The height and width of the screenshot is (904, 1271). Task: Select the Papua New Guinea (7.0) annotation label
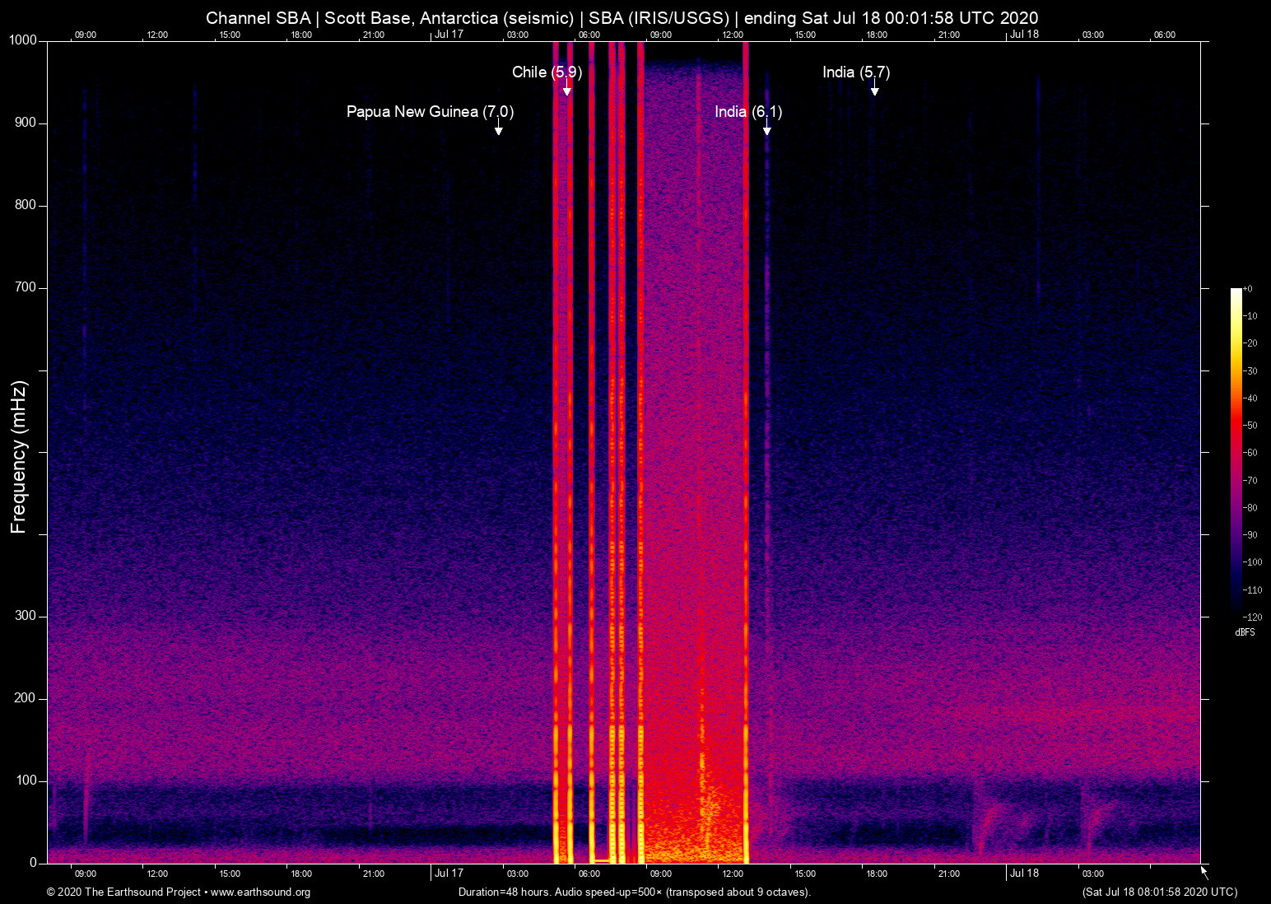430,112
